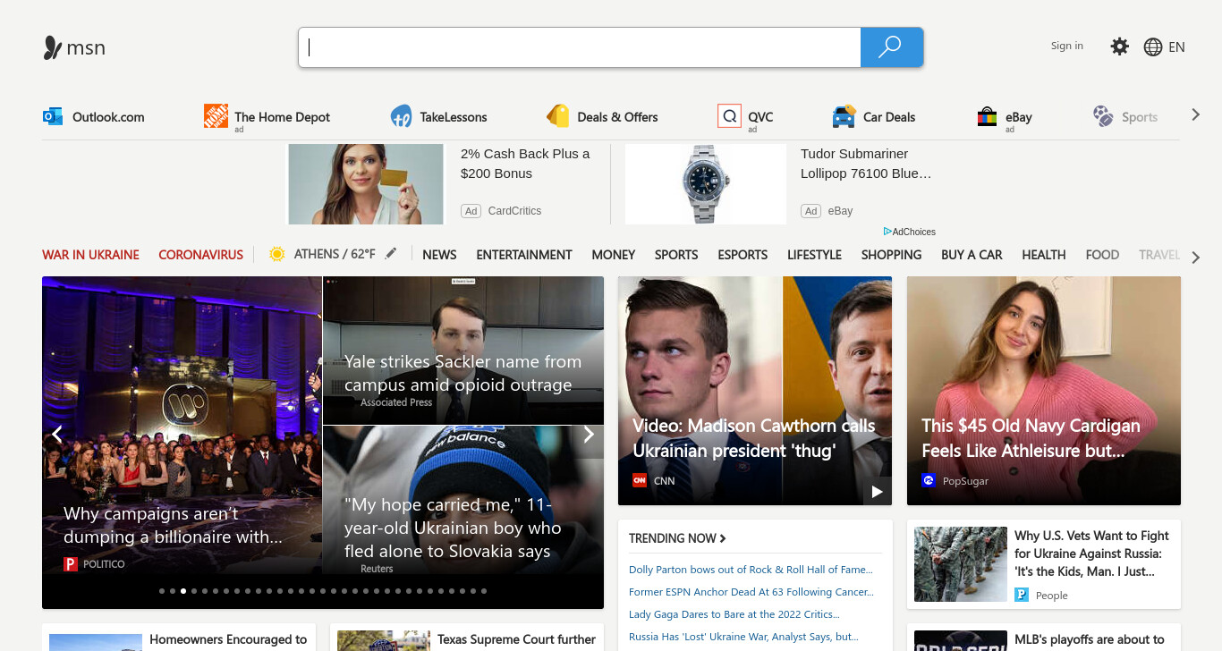Go to the FOOD tab
The image size is (1222, 651).
coord(1102,255)
